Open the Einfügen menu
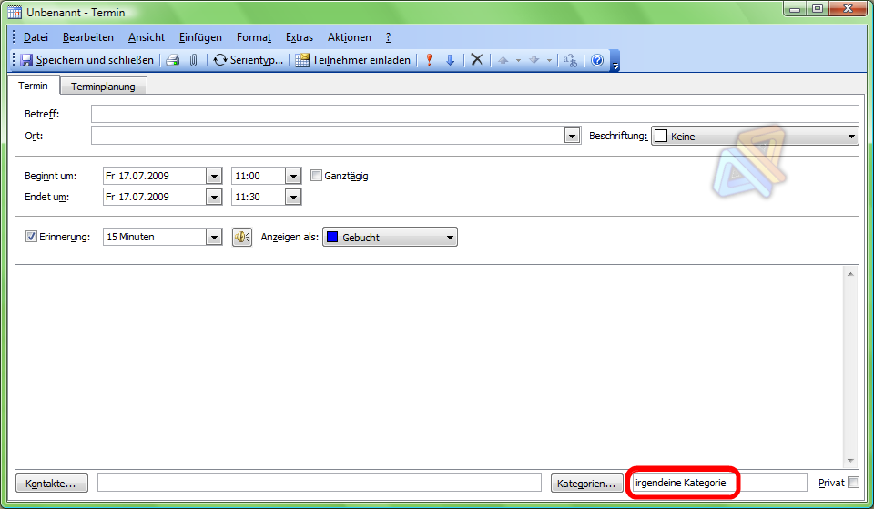Image resolution: width=874 pixels, height=509 pixels. click(x=200, y=37)
